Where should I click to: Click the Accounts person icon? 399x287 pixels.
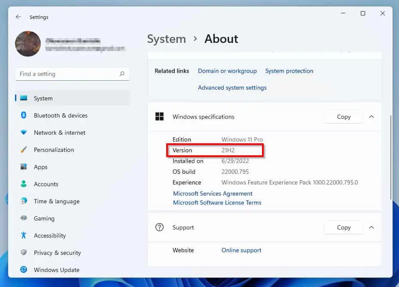coord(24,184)
